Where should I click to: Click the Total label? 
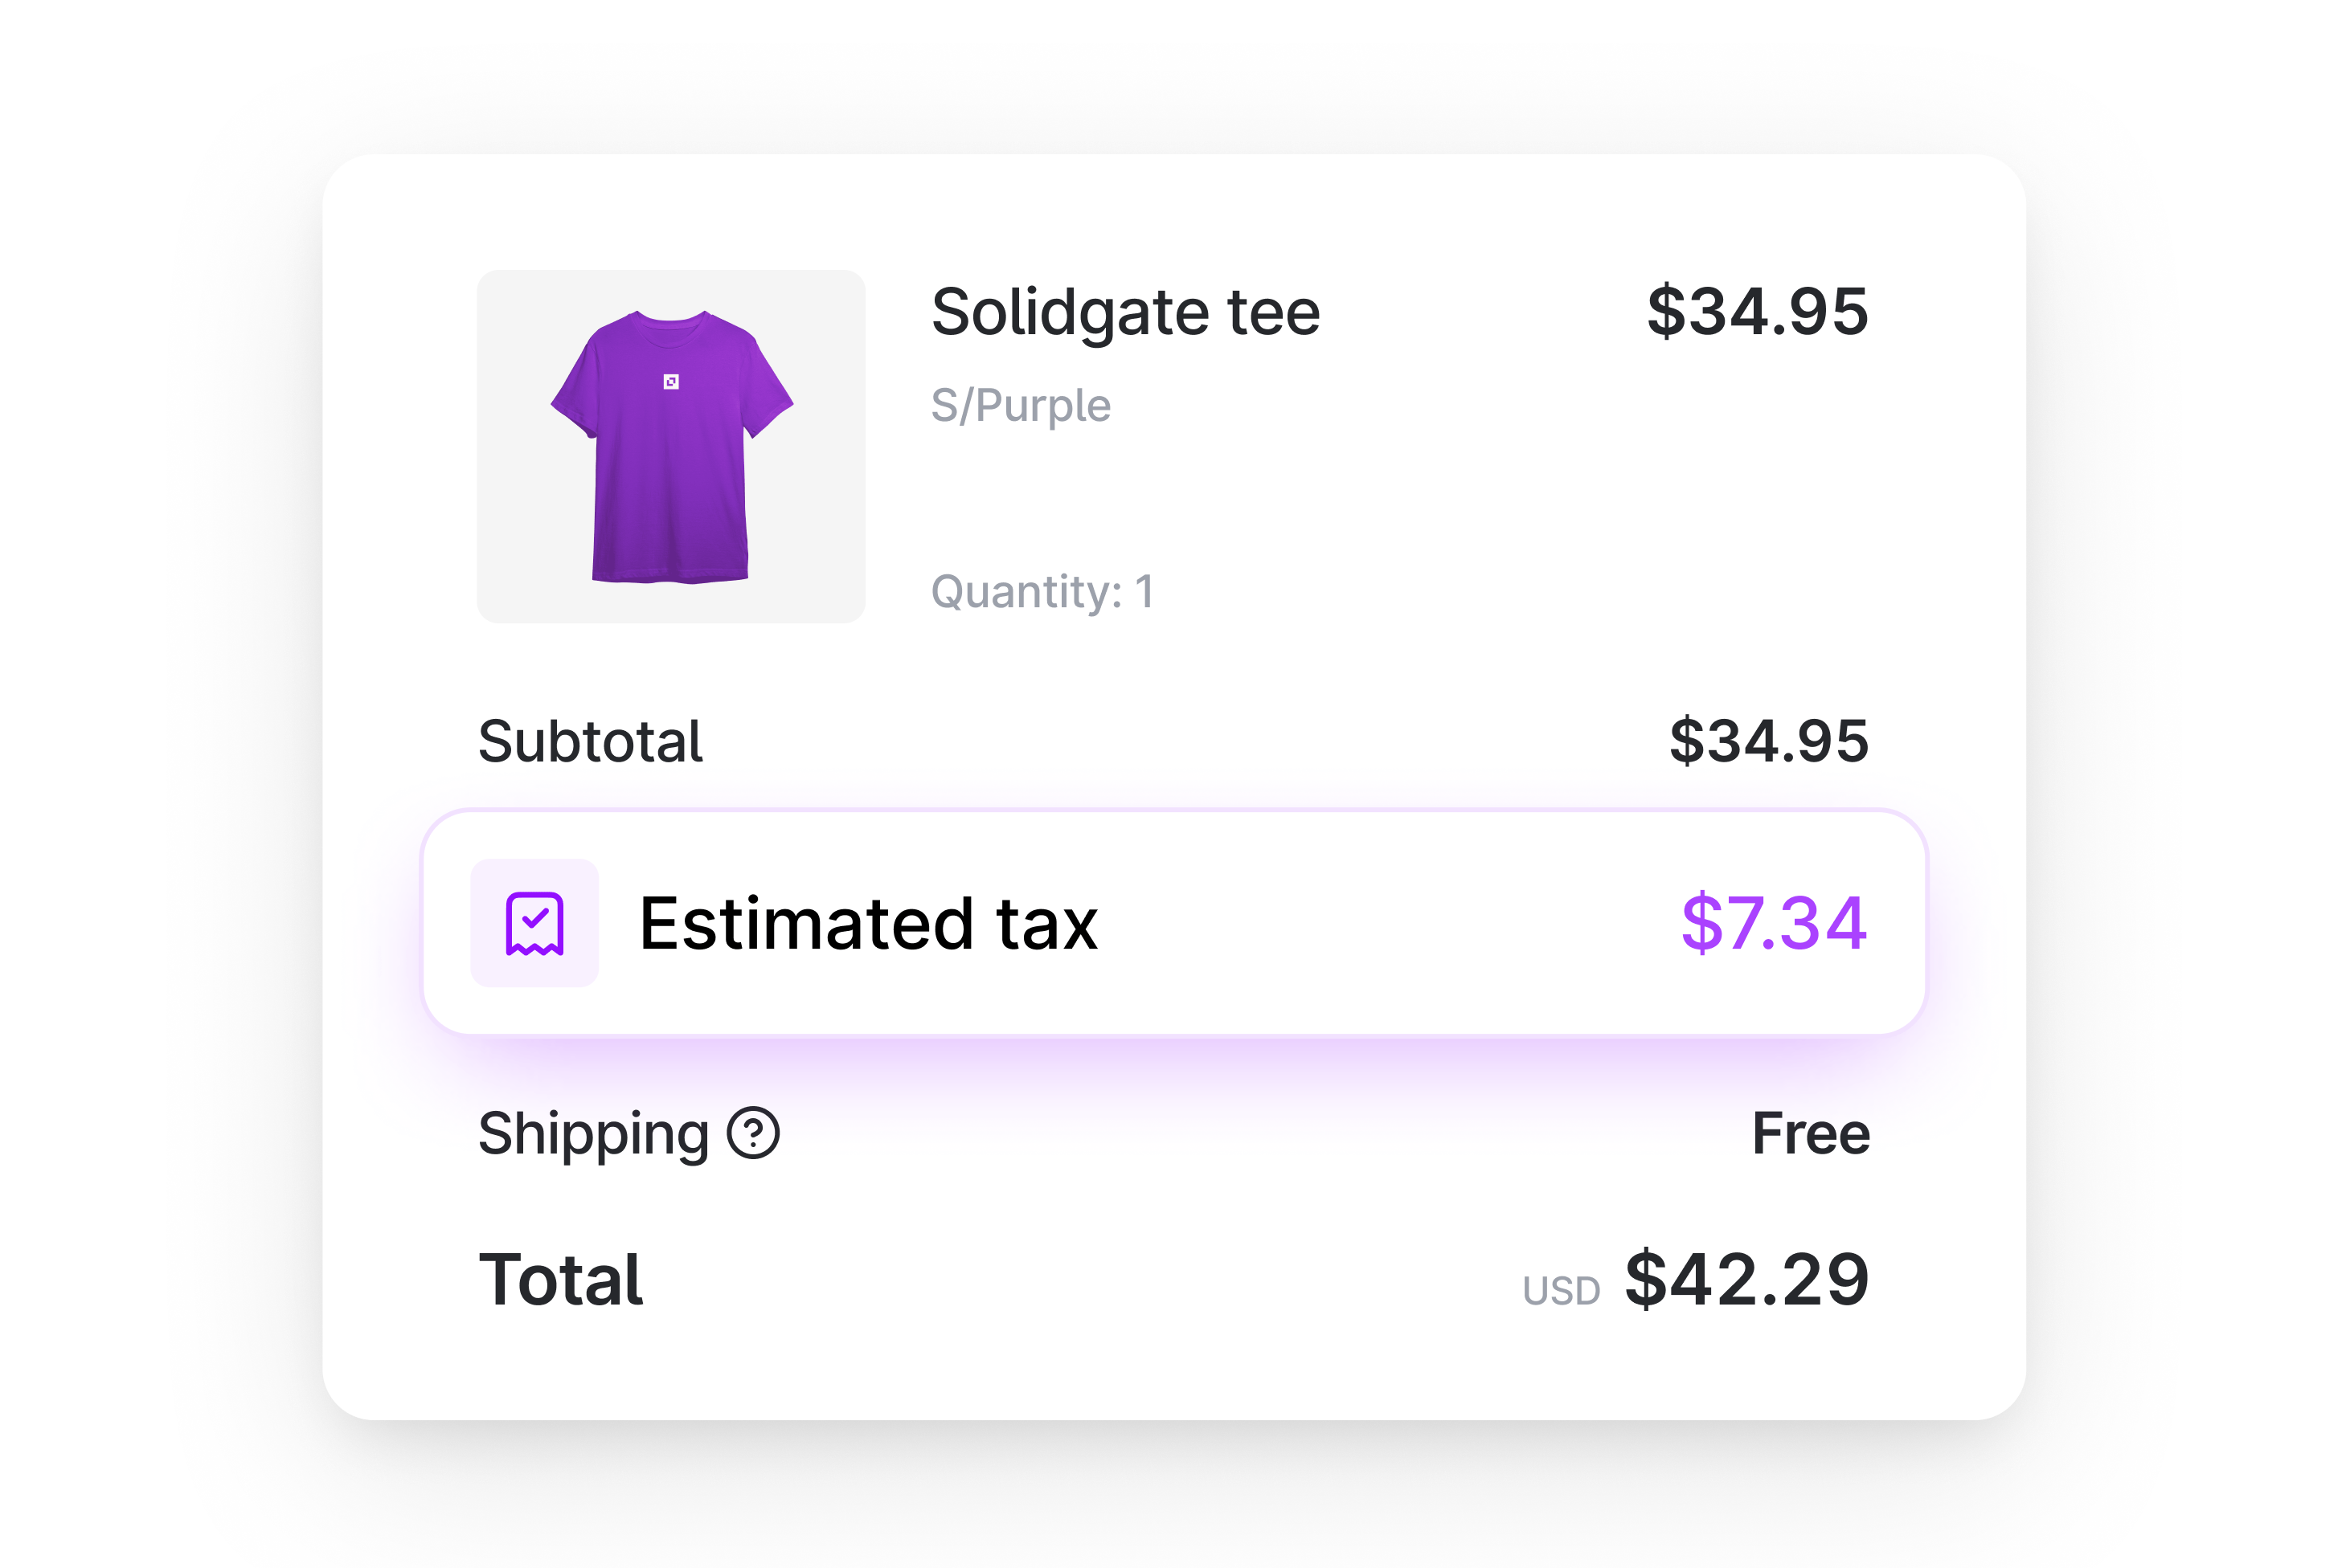(x=560, y=1281)
